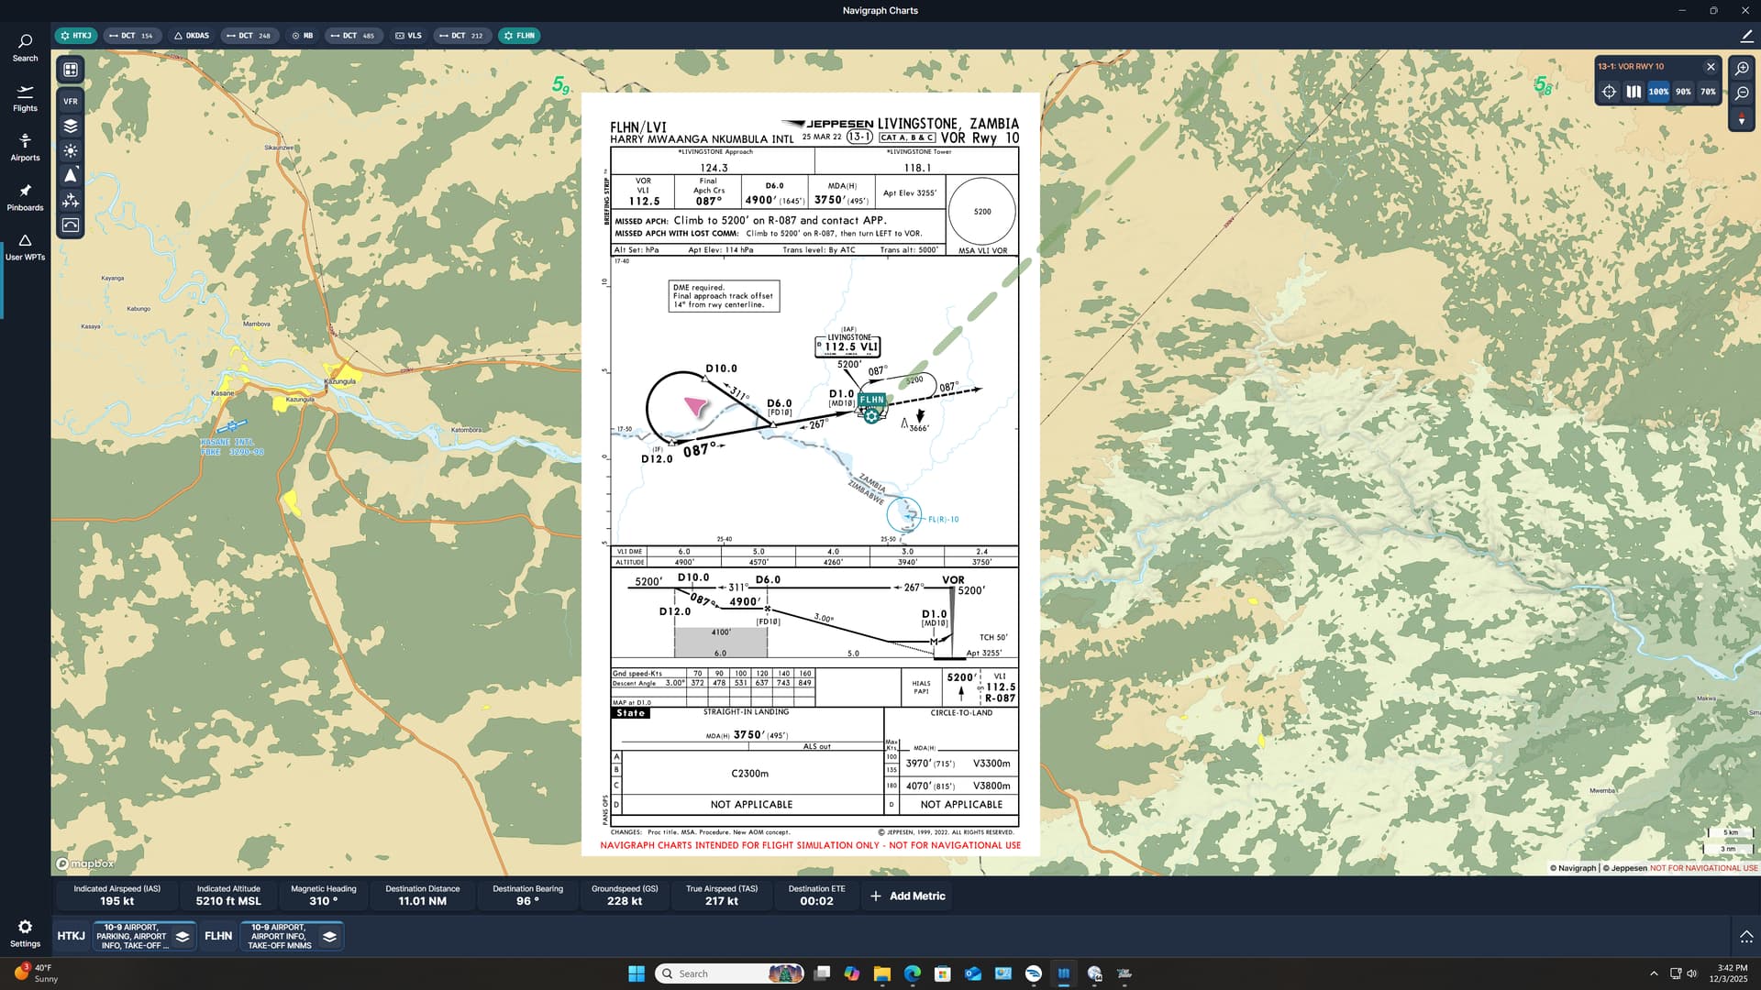Image resolution: width=1761 pixels, height=990 pixels.
Task: Open Settings at bottom of sidebar
Action: 25,933
